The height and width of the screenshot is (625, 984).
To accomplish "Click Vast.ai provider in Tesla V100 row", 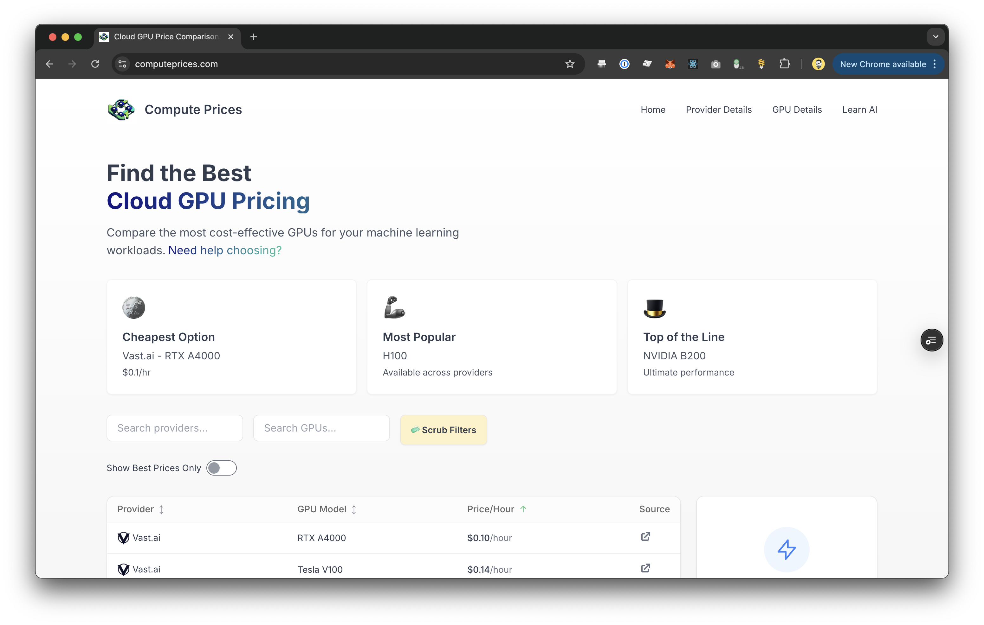I will point(139,569).
